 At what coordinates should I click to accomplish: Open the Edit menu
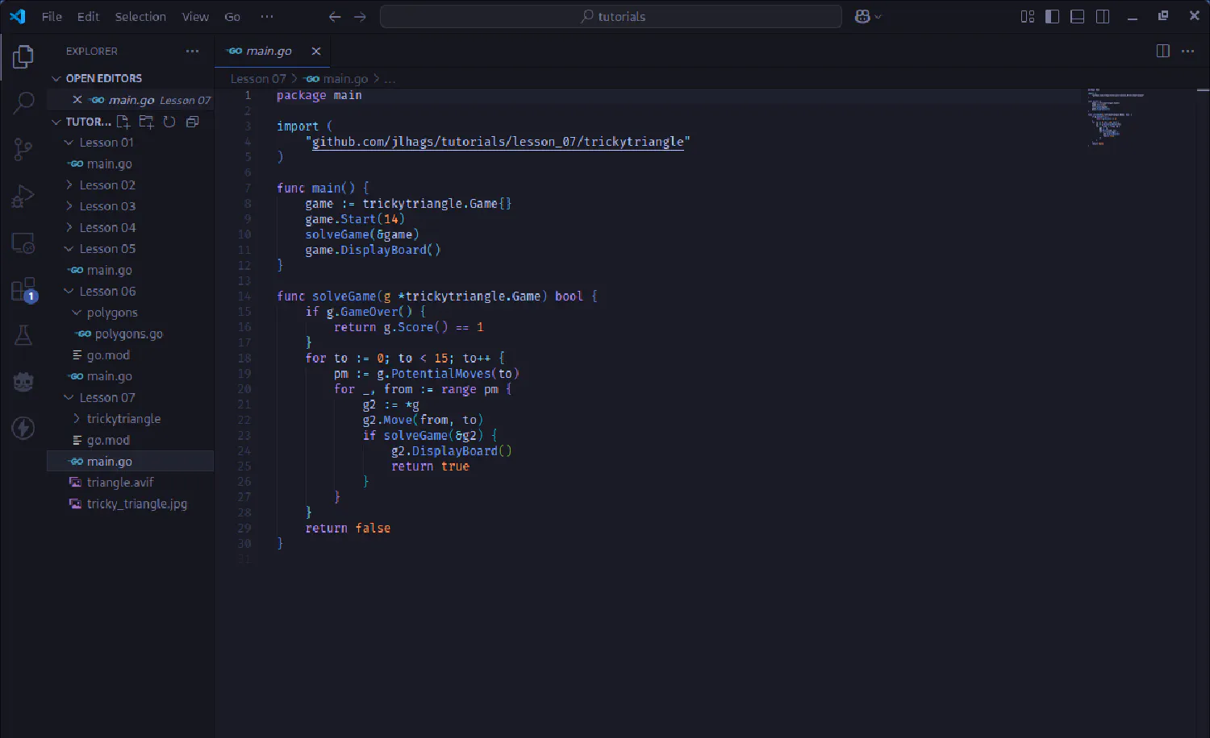click(88, 16)
